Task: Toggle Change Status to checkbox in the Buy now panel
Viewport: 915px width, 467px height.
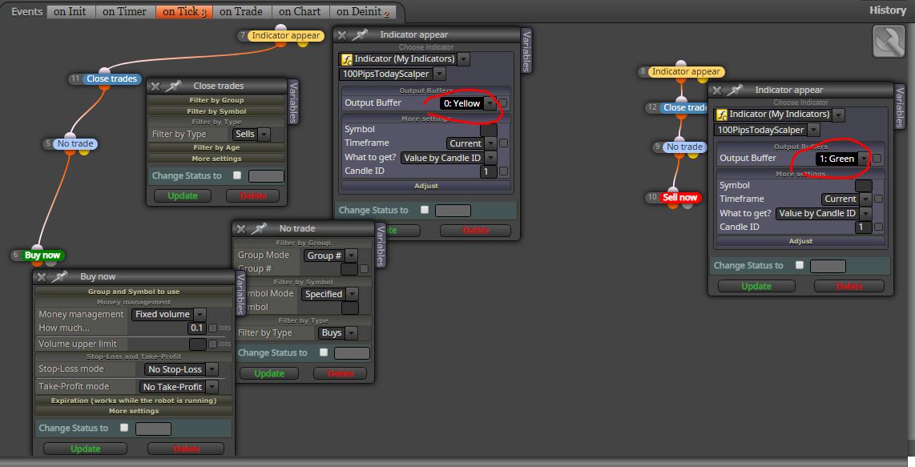Action: click(x=123, y=427)
